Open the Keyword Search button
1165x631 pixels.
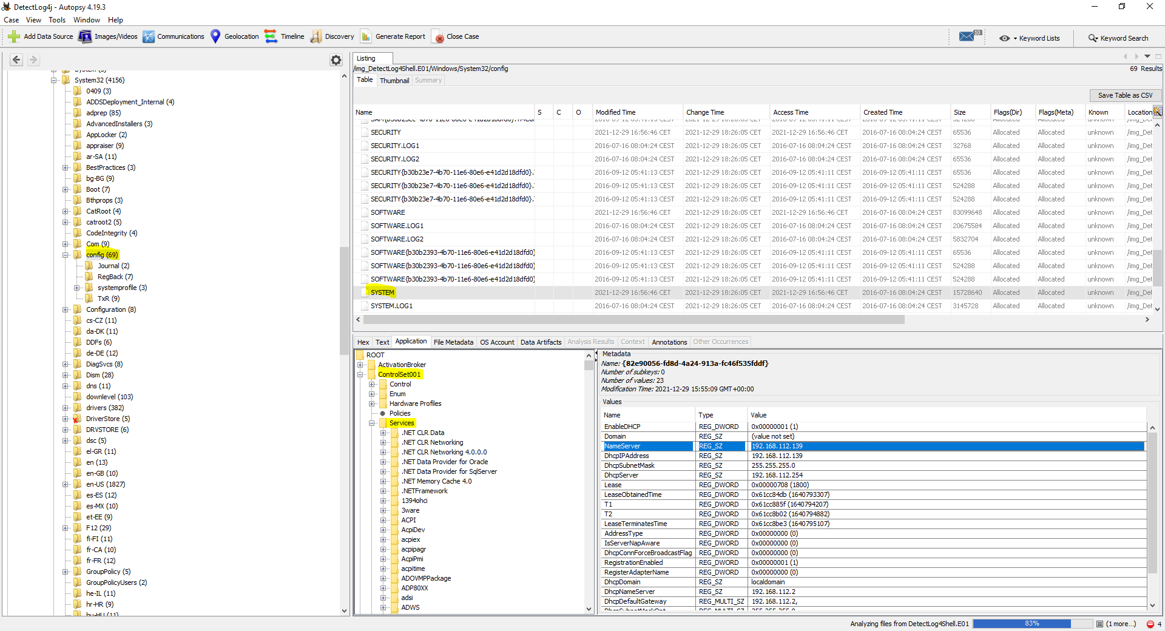tap(1118, 38)
